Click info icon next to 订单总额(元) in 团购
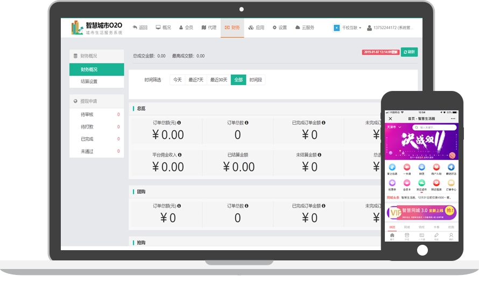The width and height of the screenshot is (479, 283). pos(179,206)
